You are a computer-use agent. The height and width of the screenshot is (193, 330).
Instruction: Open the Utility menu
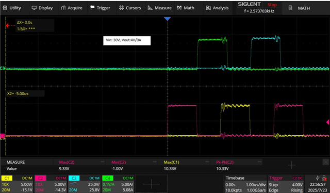(x=12, y=8)
